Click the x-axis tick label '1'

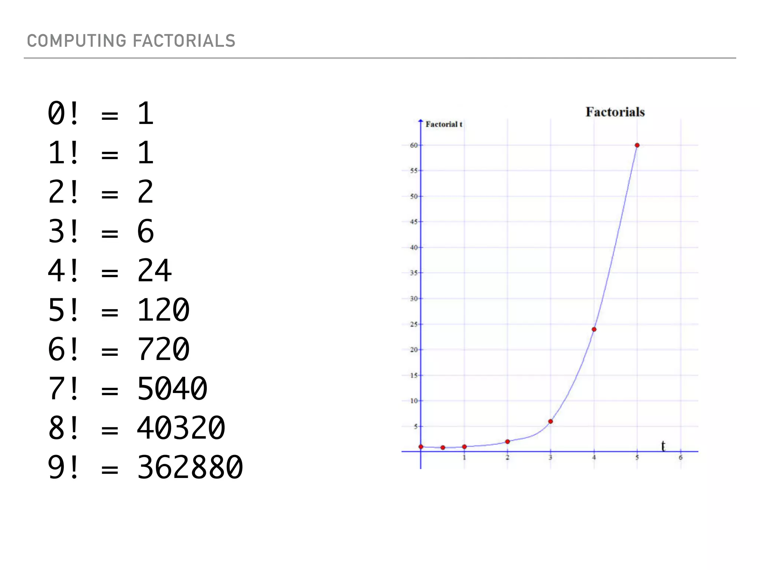464,458
